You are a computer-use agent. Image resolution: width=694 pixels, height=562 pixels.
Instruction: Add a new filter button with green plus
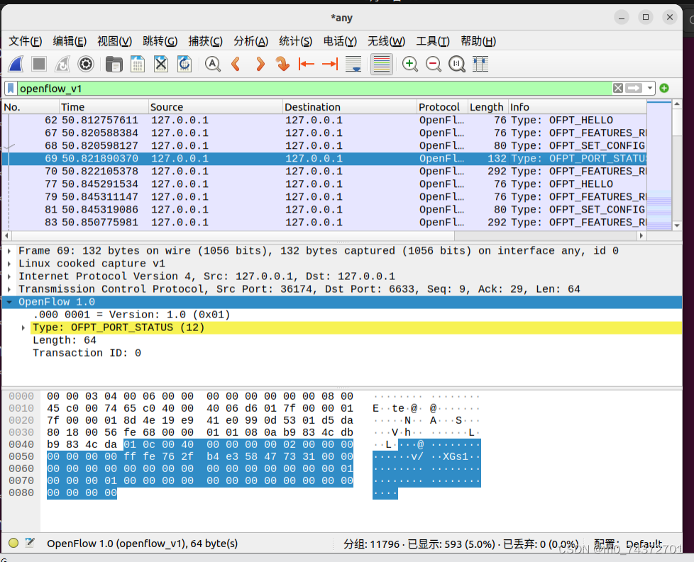click(x=663, y=88)
